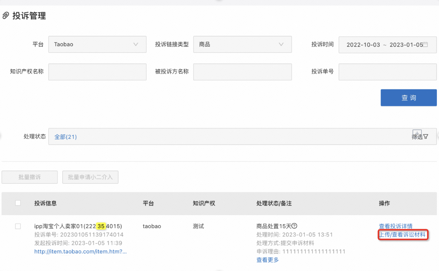Click the 操作 column header
Image resolution: width=439 pixels, height=271 pixels.
pyautogui.click(x=384, y=203)
